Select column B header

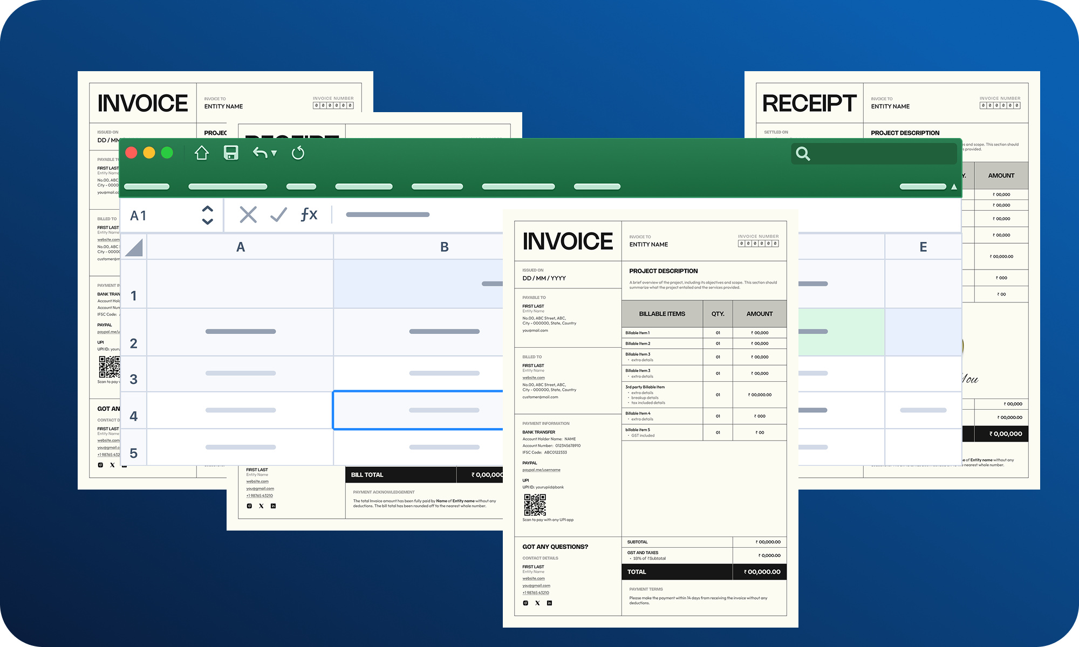(x=444, y=247)
